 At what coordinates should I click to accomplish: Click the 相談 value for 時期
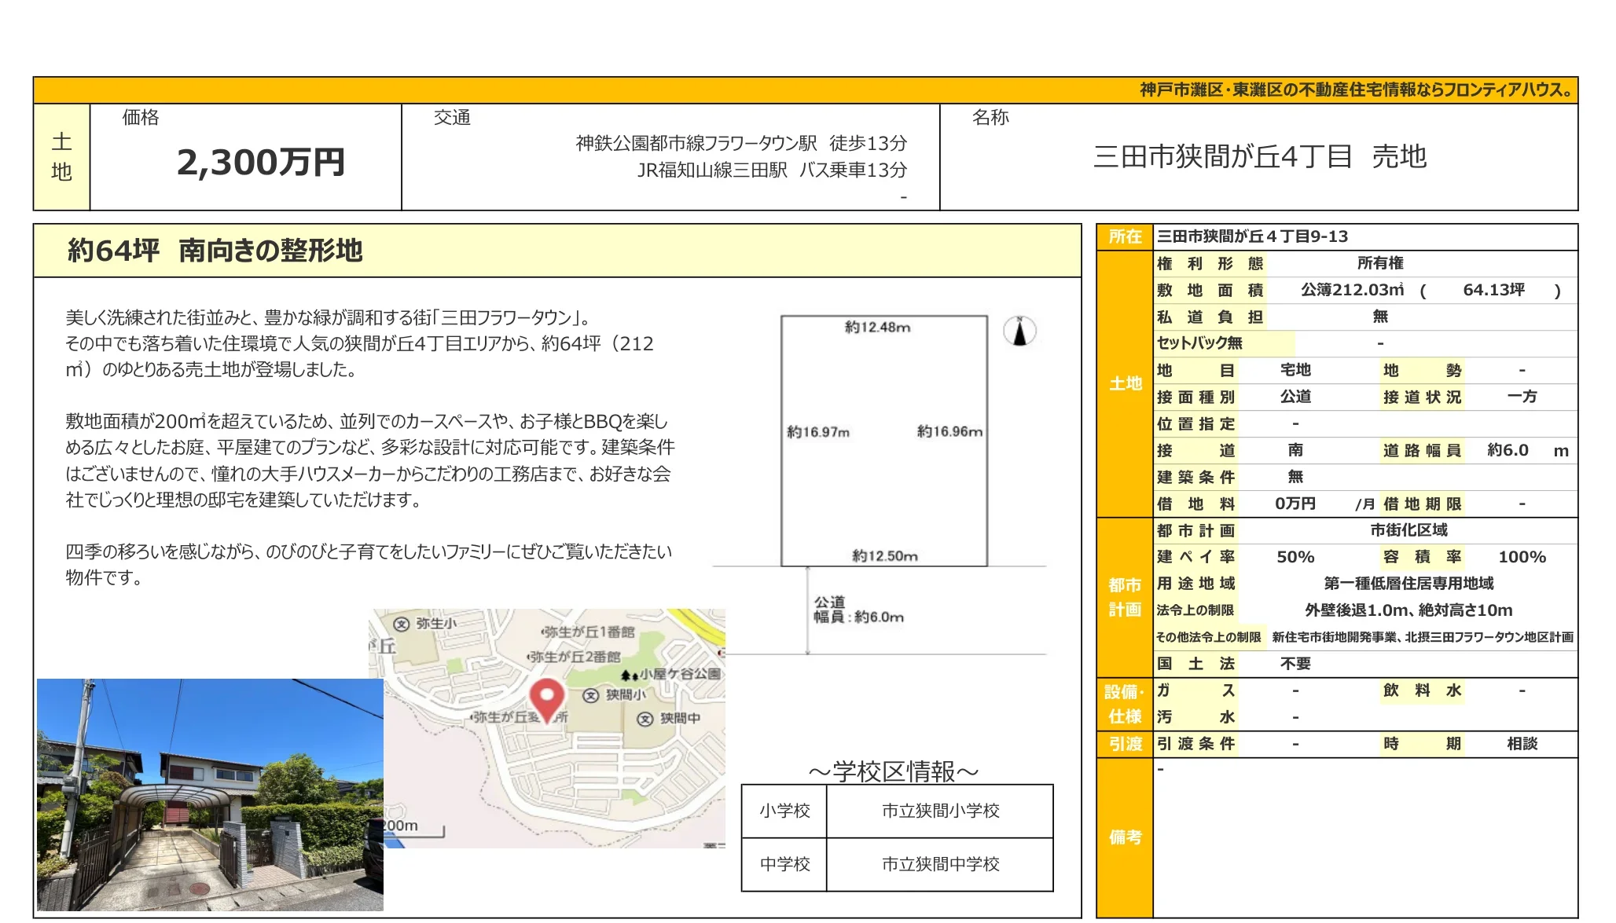coord(1522,744)
